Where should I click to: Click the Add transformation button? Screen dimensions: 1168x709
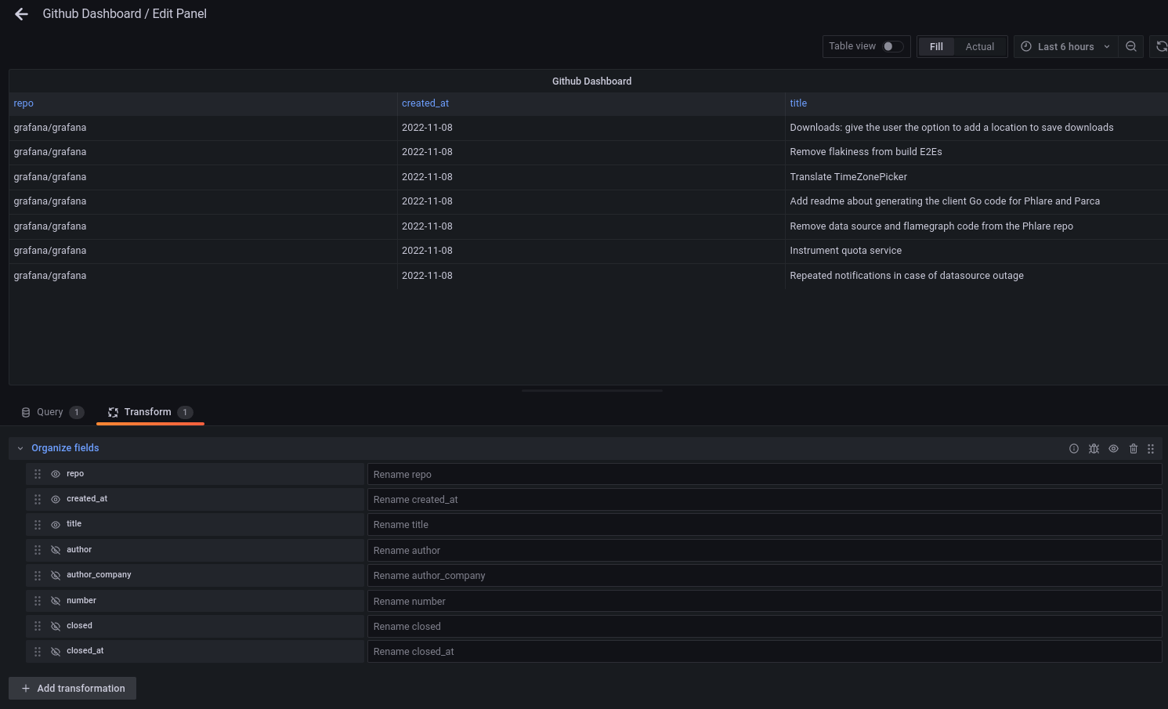72,688
